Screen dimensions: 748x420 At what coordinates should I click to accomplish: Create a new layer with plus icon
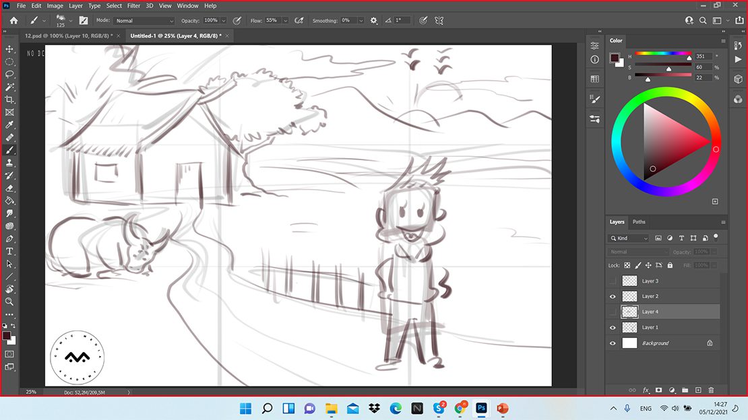click(698, 390)
